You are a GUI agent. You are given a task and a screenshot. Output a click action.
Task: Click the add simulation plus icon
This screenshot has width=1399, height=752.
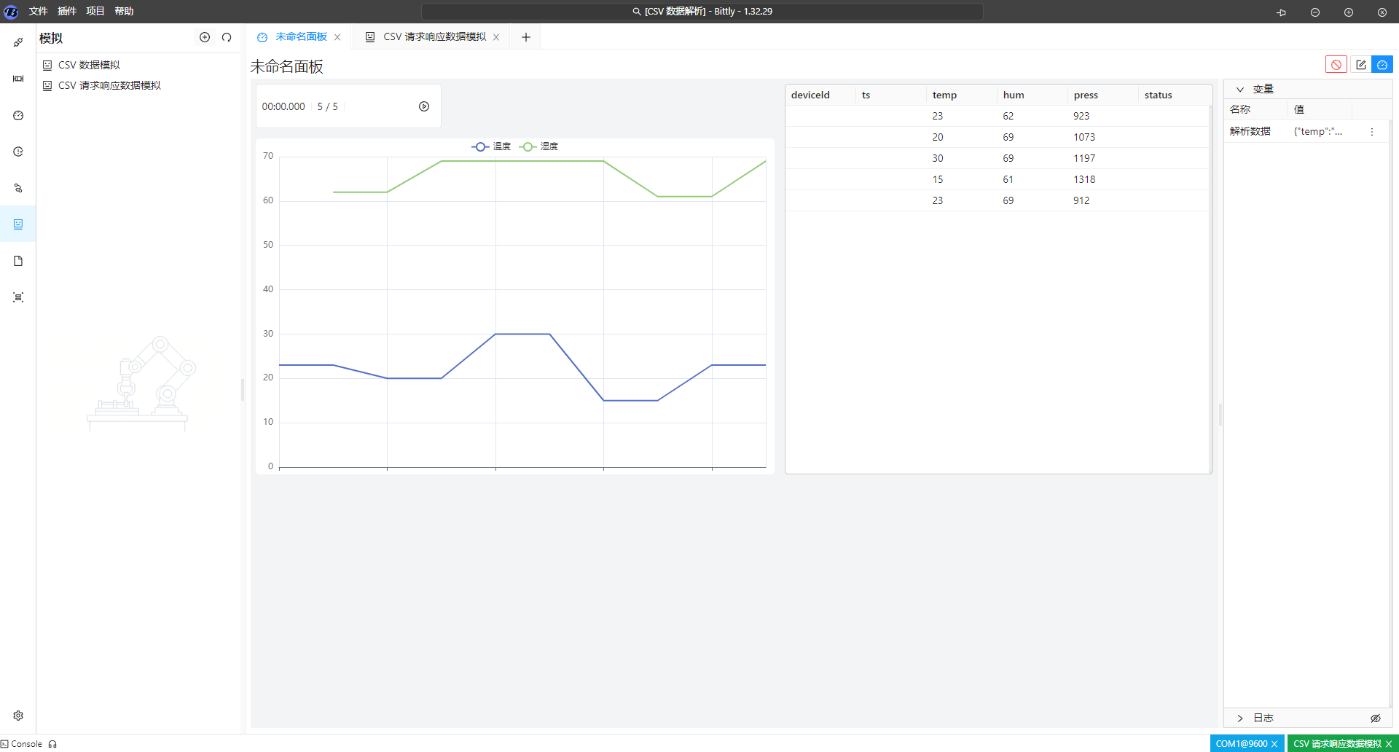coord(205,37)
